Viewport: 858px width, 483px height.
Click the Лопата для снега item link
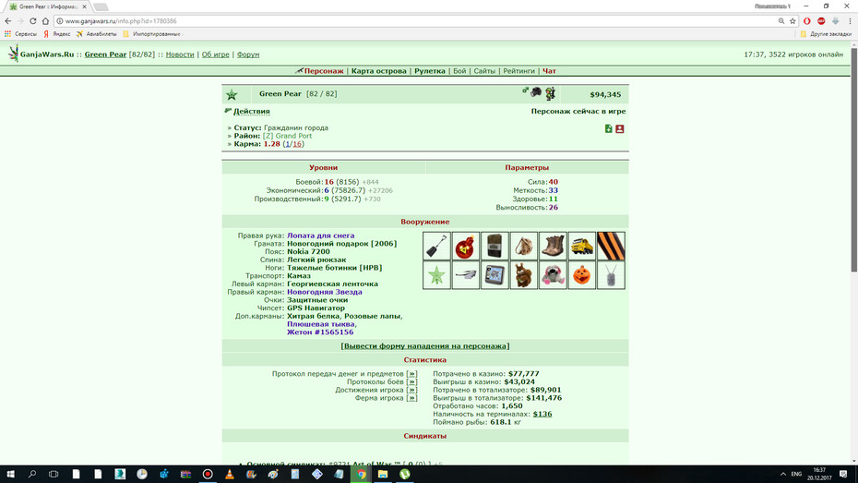[x=321, y=235]
